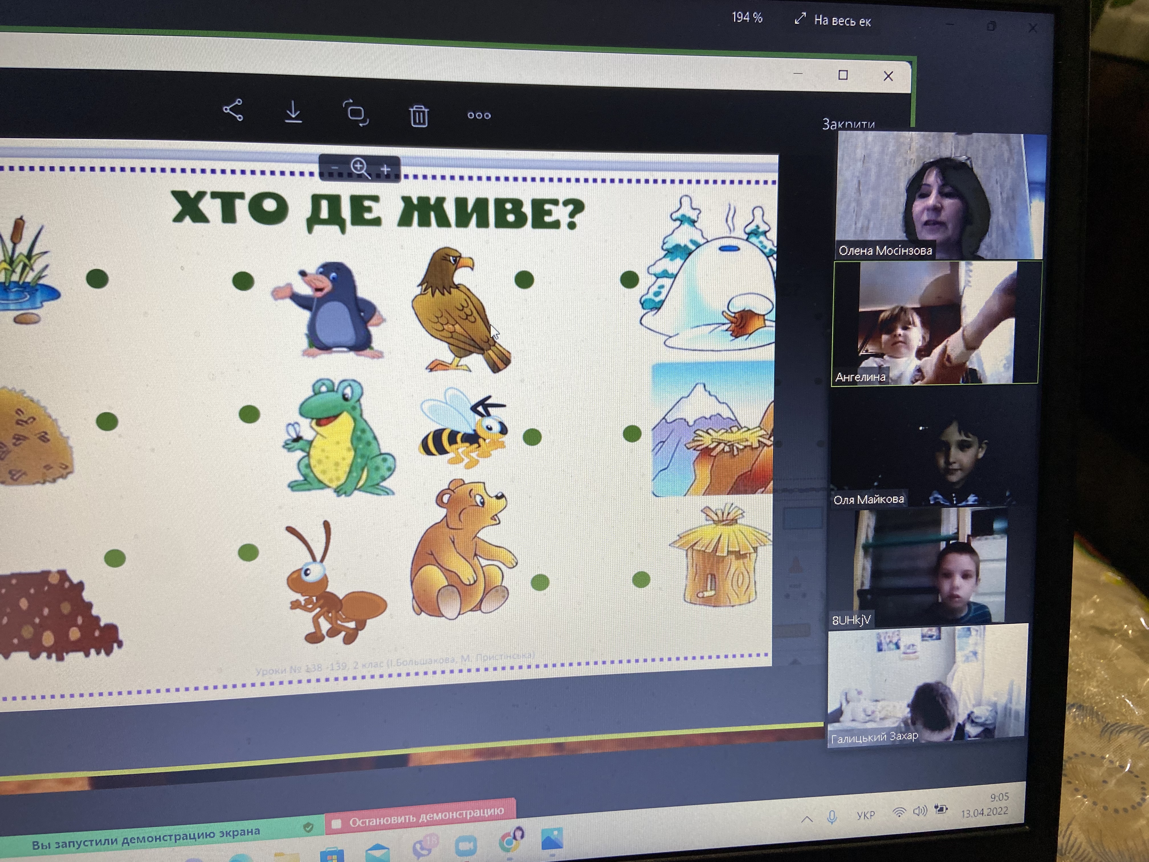Viewport: 1149px width, 862px height.
Task: Open the Zoom app in taskbar
Action: pos(465,845)
